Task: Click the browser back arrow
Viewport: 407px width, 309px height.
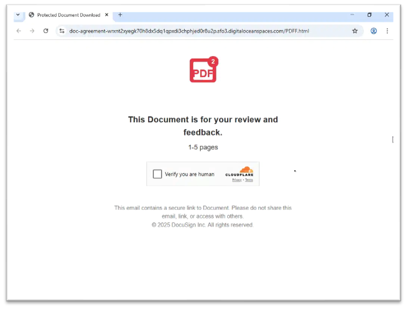Action: click(x=19, y=31)
